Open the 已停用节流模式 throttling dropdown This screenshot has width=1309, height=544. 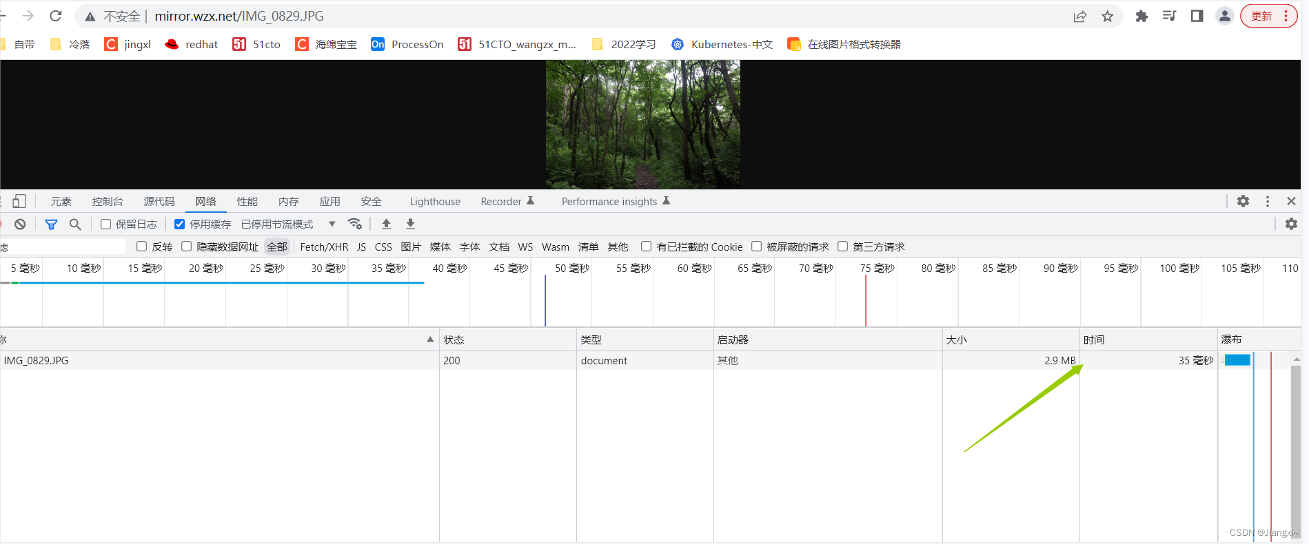click(288, 224)
